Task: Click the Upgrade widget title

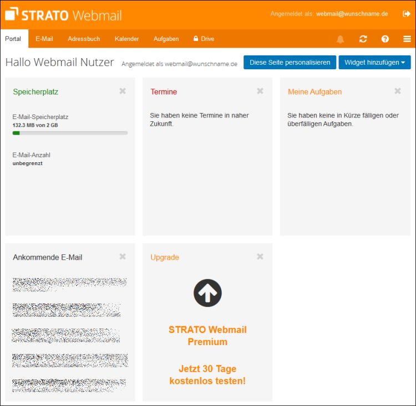Action: coord(165,258)
